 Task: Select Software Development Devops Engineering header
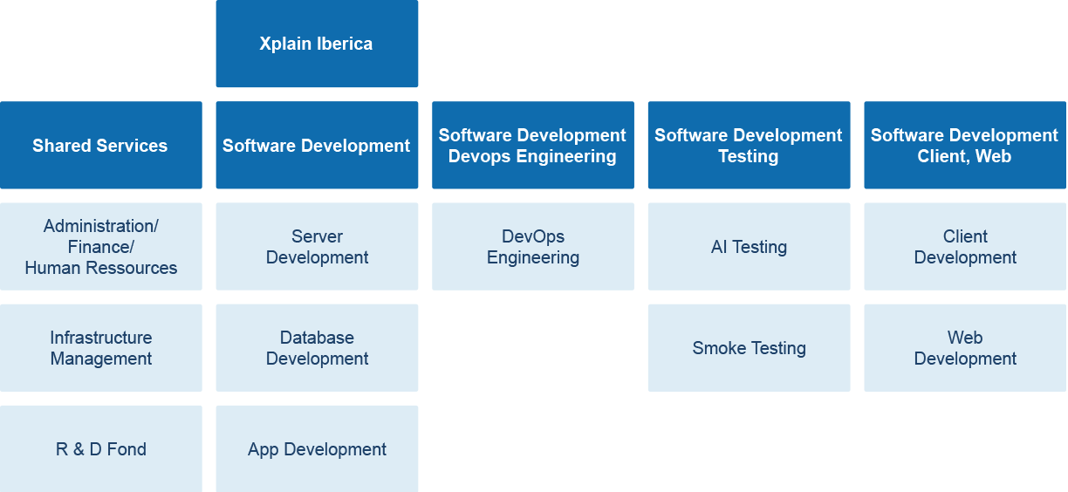coord(532,145)
